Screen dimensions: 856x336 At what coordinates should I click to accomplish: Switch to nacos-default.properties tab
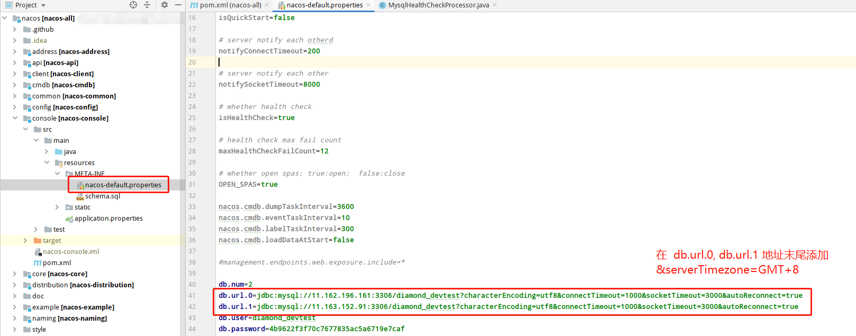tap(324, 5)
